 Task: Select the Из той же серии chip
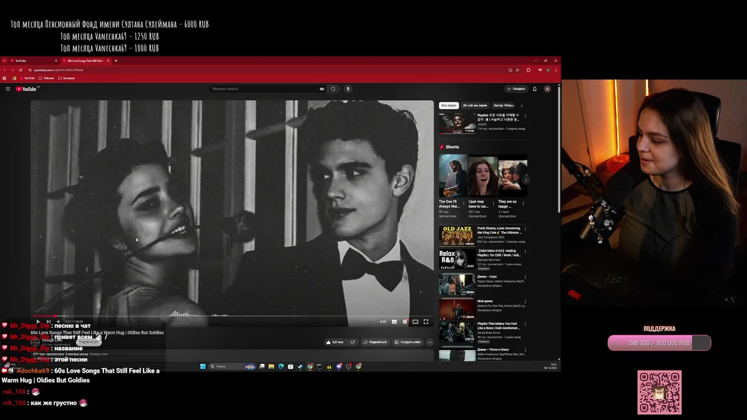[x=475, y=106]
